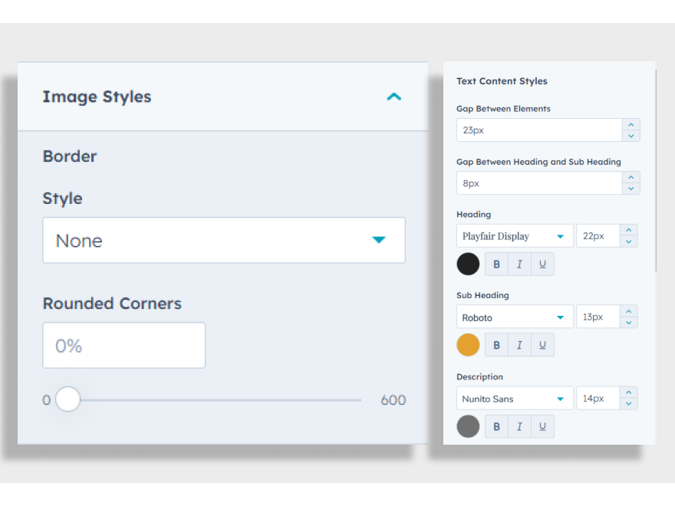Change the Sub Heading font from Roboto
Image resolution: width=675 pixels, height=506 pixels.
point(515,317)
